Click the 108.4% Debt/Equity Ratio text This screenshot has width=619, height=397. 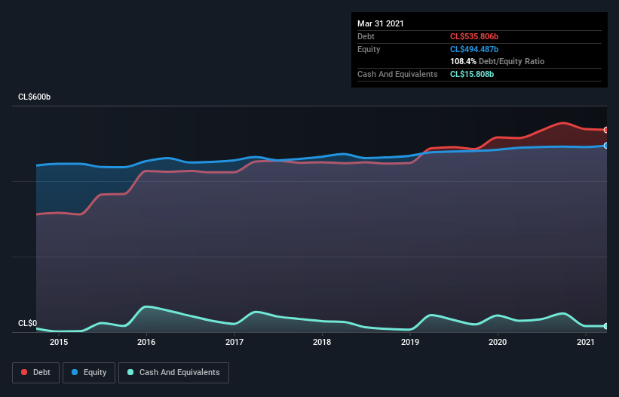click(x=497, y=61)
